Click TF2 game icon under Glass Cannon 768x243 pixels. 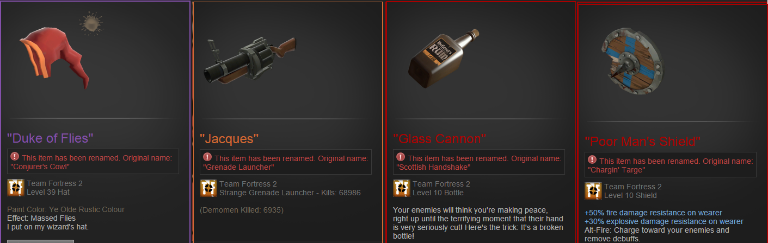pyautogui.click(x=402, y=188)
